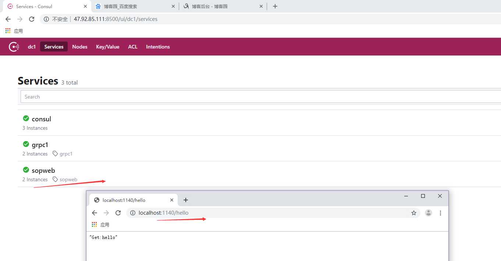
Task: Open the dc1 datacenter selector
Action: [x=32, y=47]
